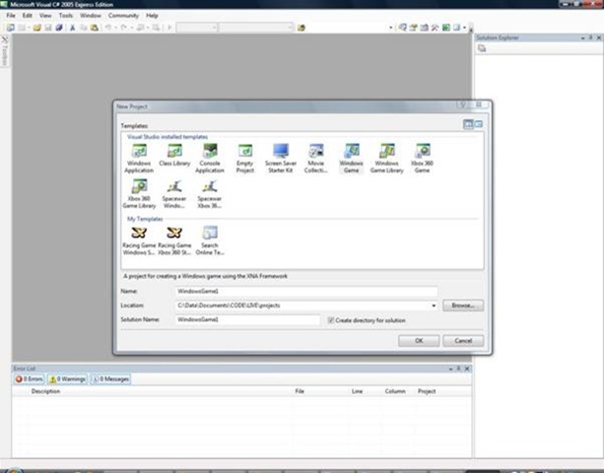Select the Movie Collection starter kit
Viewport: 604px width, 473px height.
316,151
